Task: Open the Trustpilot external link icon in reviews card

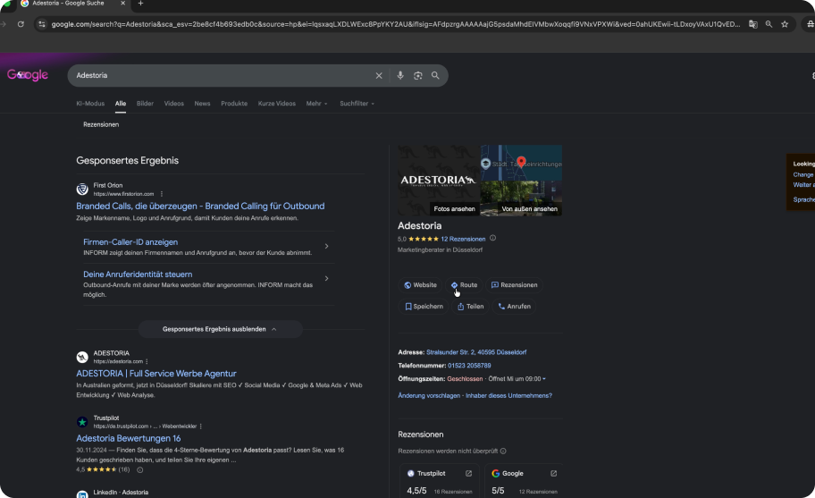Action: pos(468,474)
